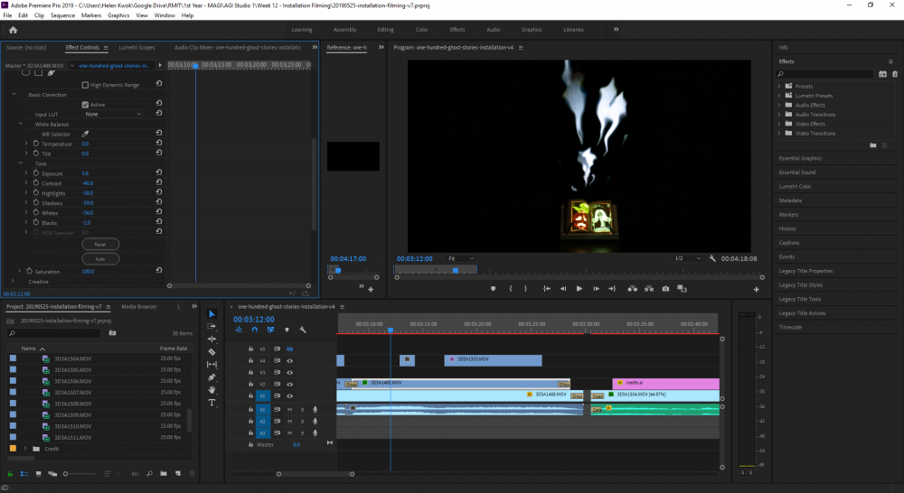Toggle lock on track V3
This screenshot has height=493, width=904.
tap(250, 372)
